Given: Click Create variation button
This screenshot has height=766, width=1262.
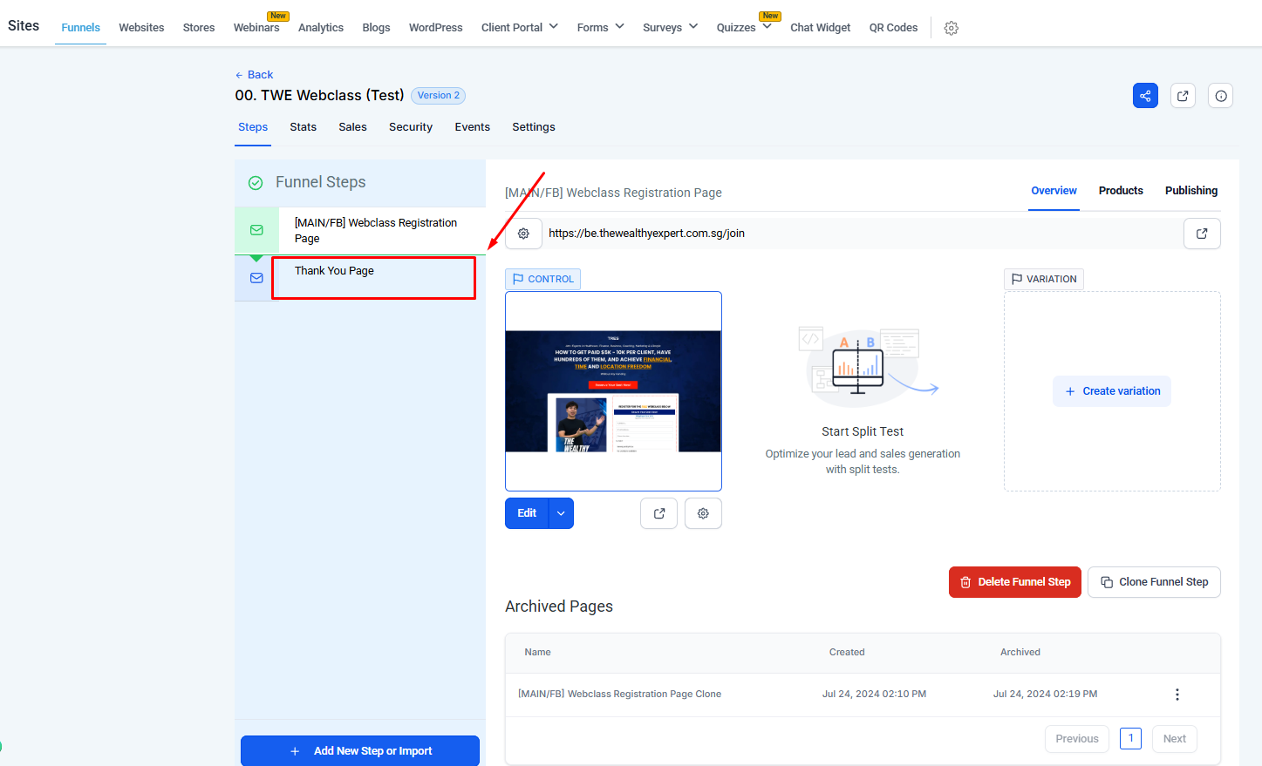Looking at the screenshot, I should (1111, 391).
